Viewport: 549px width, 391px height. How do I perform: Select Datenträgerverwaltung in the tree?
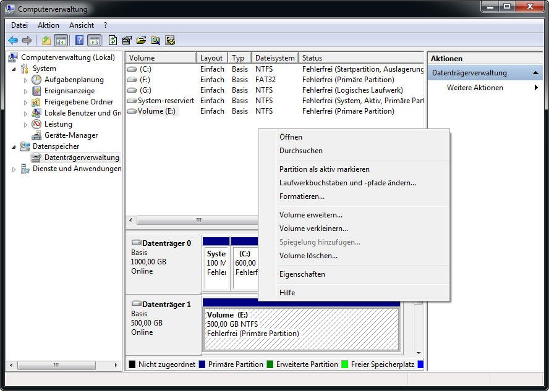click(82, 158)
